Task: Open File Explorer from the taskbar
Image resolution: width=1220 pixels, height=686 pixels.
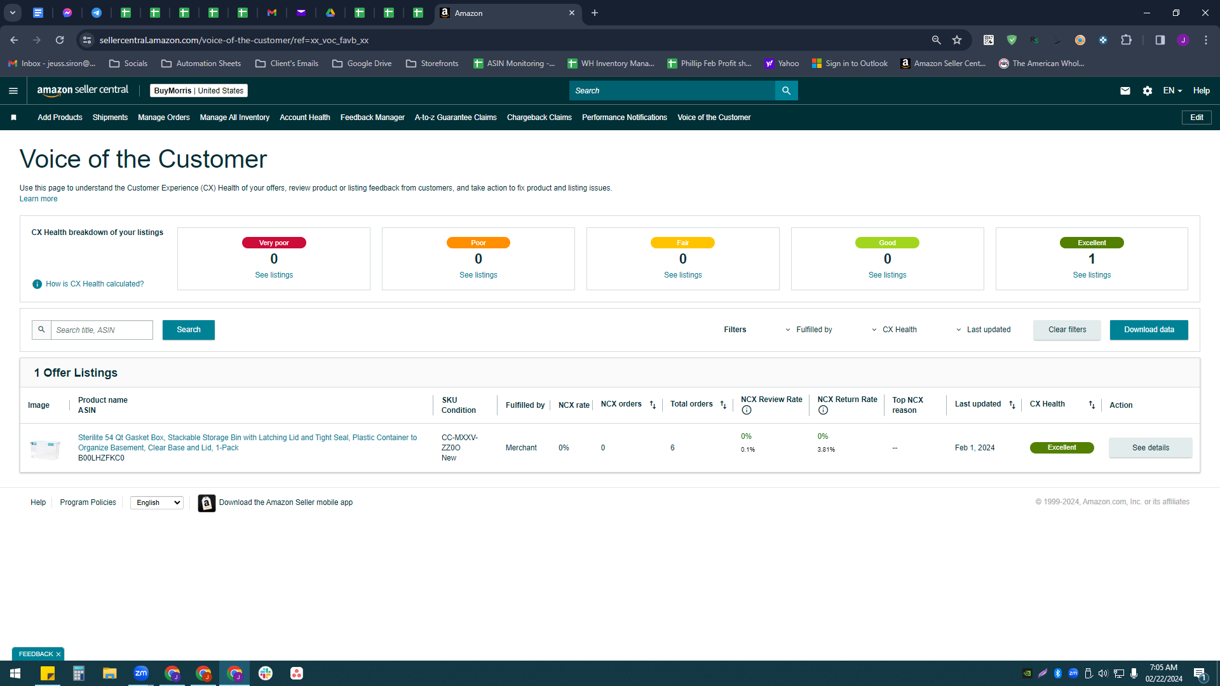Action: 110,673
